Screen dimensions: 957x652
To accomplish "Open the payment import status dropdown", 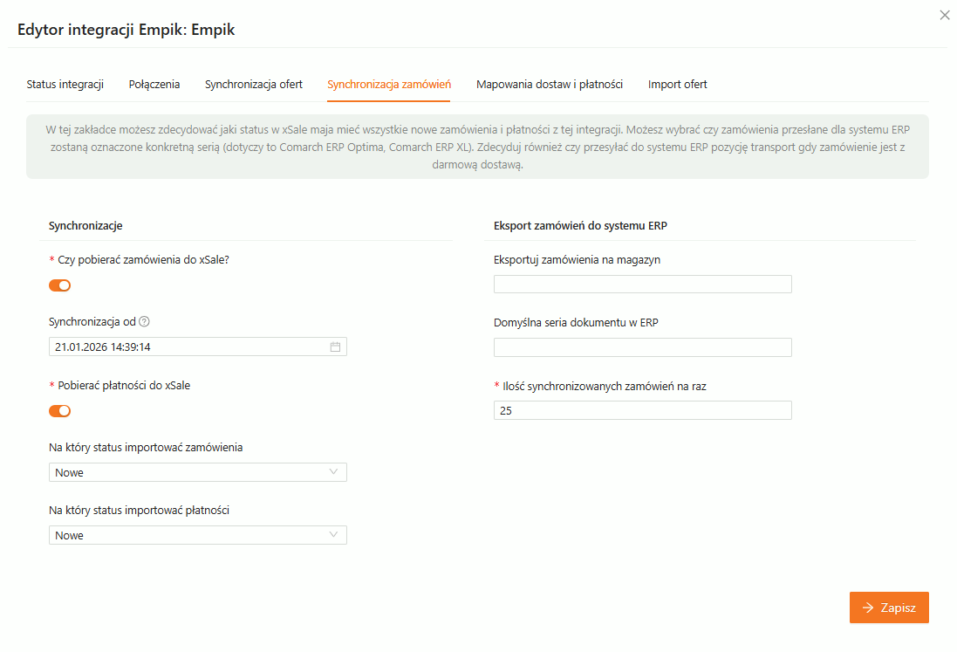I will [x=197, y=536].
